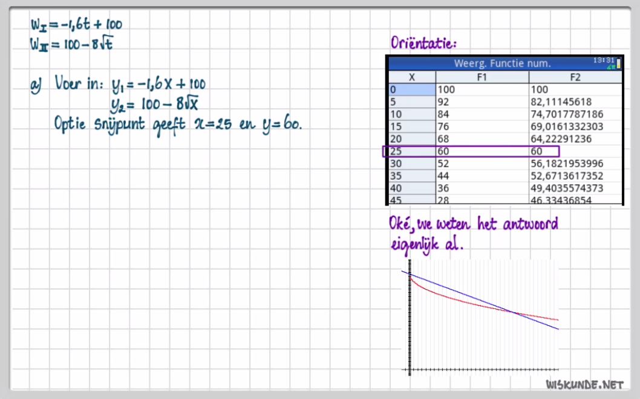
Task: Click F1 cell showing 92
Action: (x=443, y=102)
